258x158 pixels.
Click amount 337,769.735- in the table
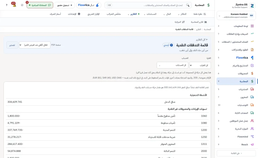click(x=15, y=130)
